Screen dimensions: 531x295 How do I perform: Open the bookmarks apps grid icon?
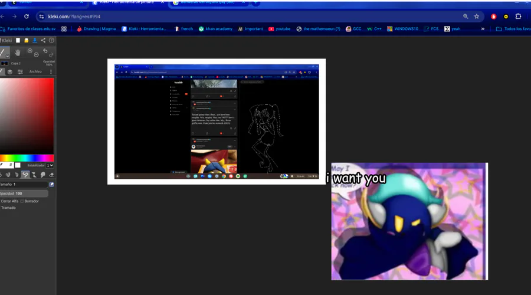coord(64,29)
